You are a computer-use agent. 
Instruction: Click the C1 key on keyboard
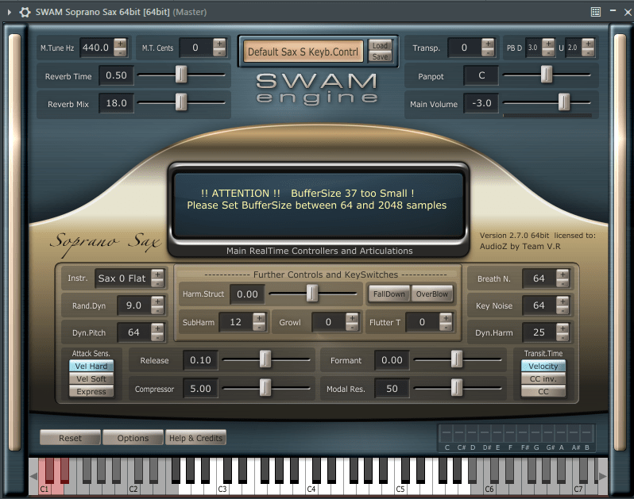point(44,487)
